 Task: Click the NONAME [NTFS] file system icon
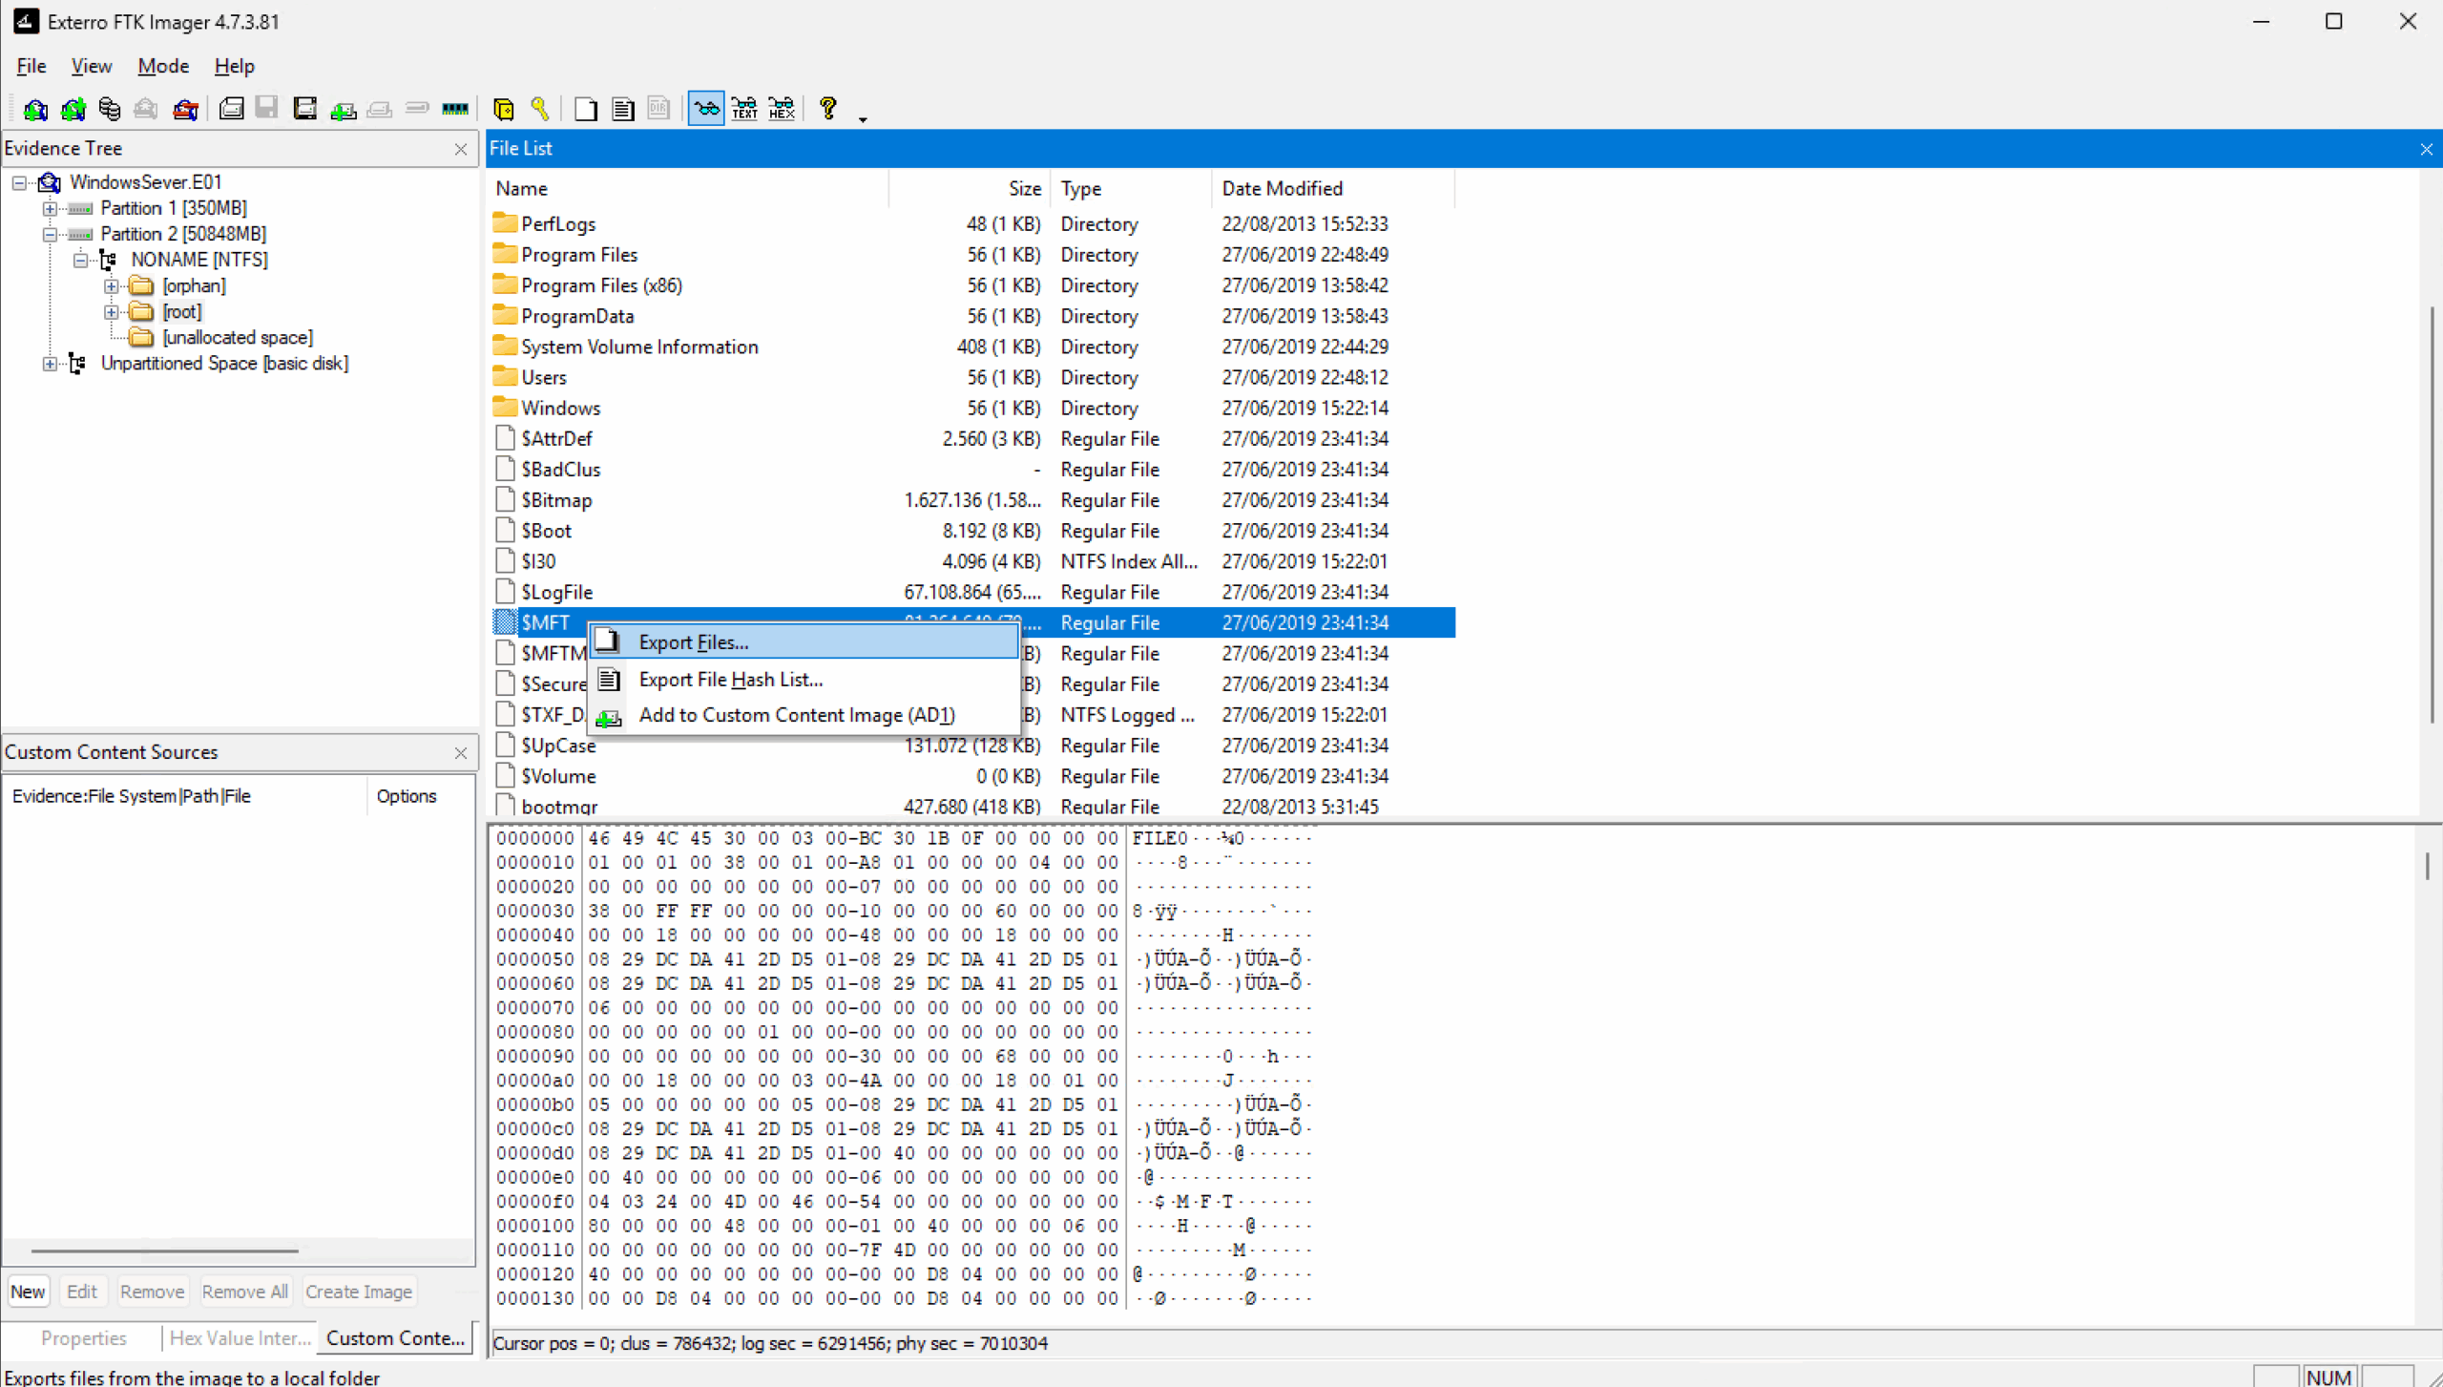click(109, 260)
